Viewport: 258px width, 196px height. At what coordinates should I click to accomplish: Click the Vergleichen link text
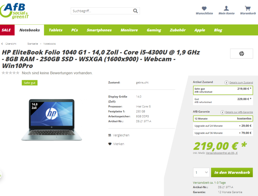pyautogui.click(x=121, y=135)
